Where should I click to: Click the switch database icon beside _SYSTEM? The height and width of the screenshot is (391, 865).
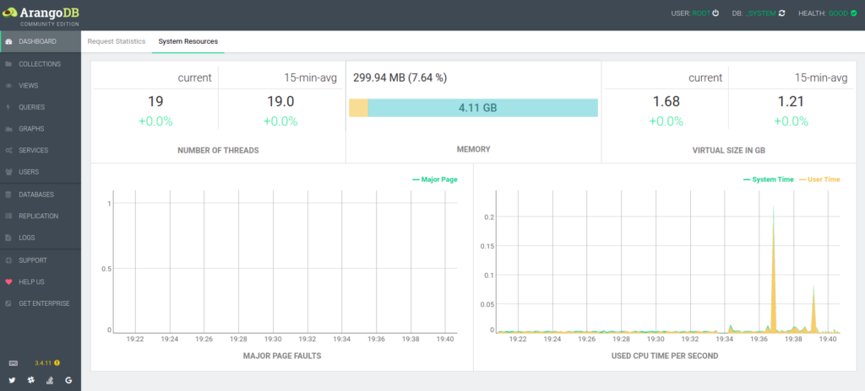point(782,13)
